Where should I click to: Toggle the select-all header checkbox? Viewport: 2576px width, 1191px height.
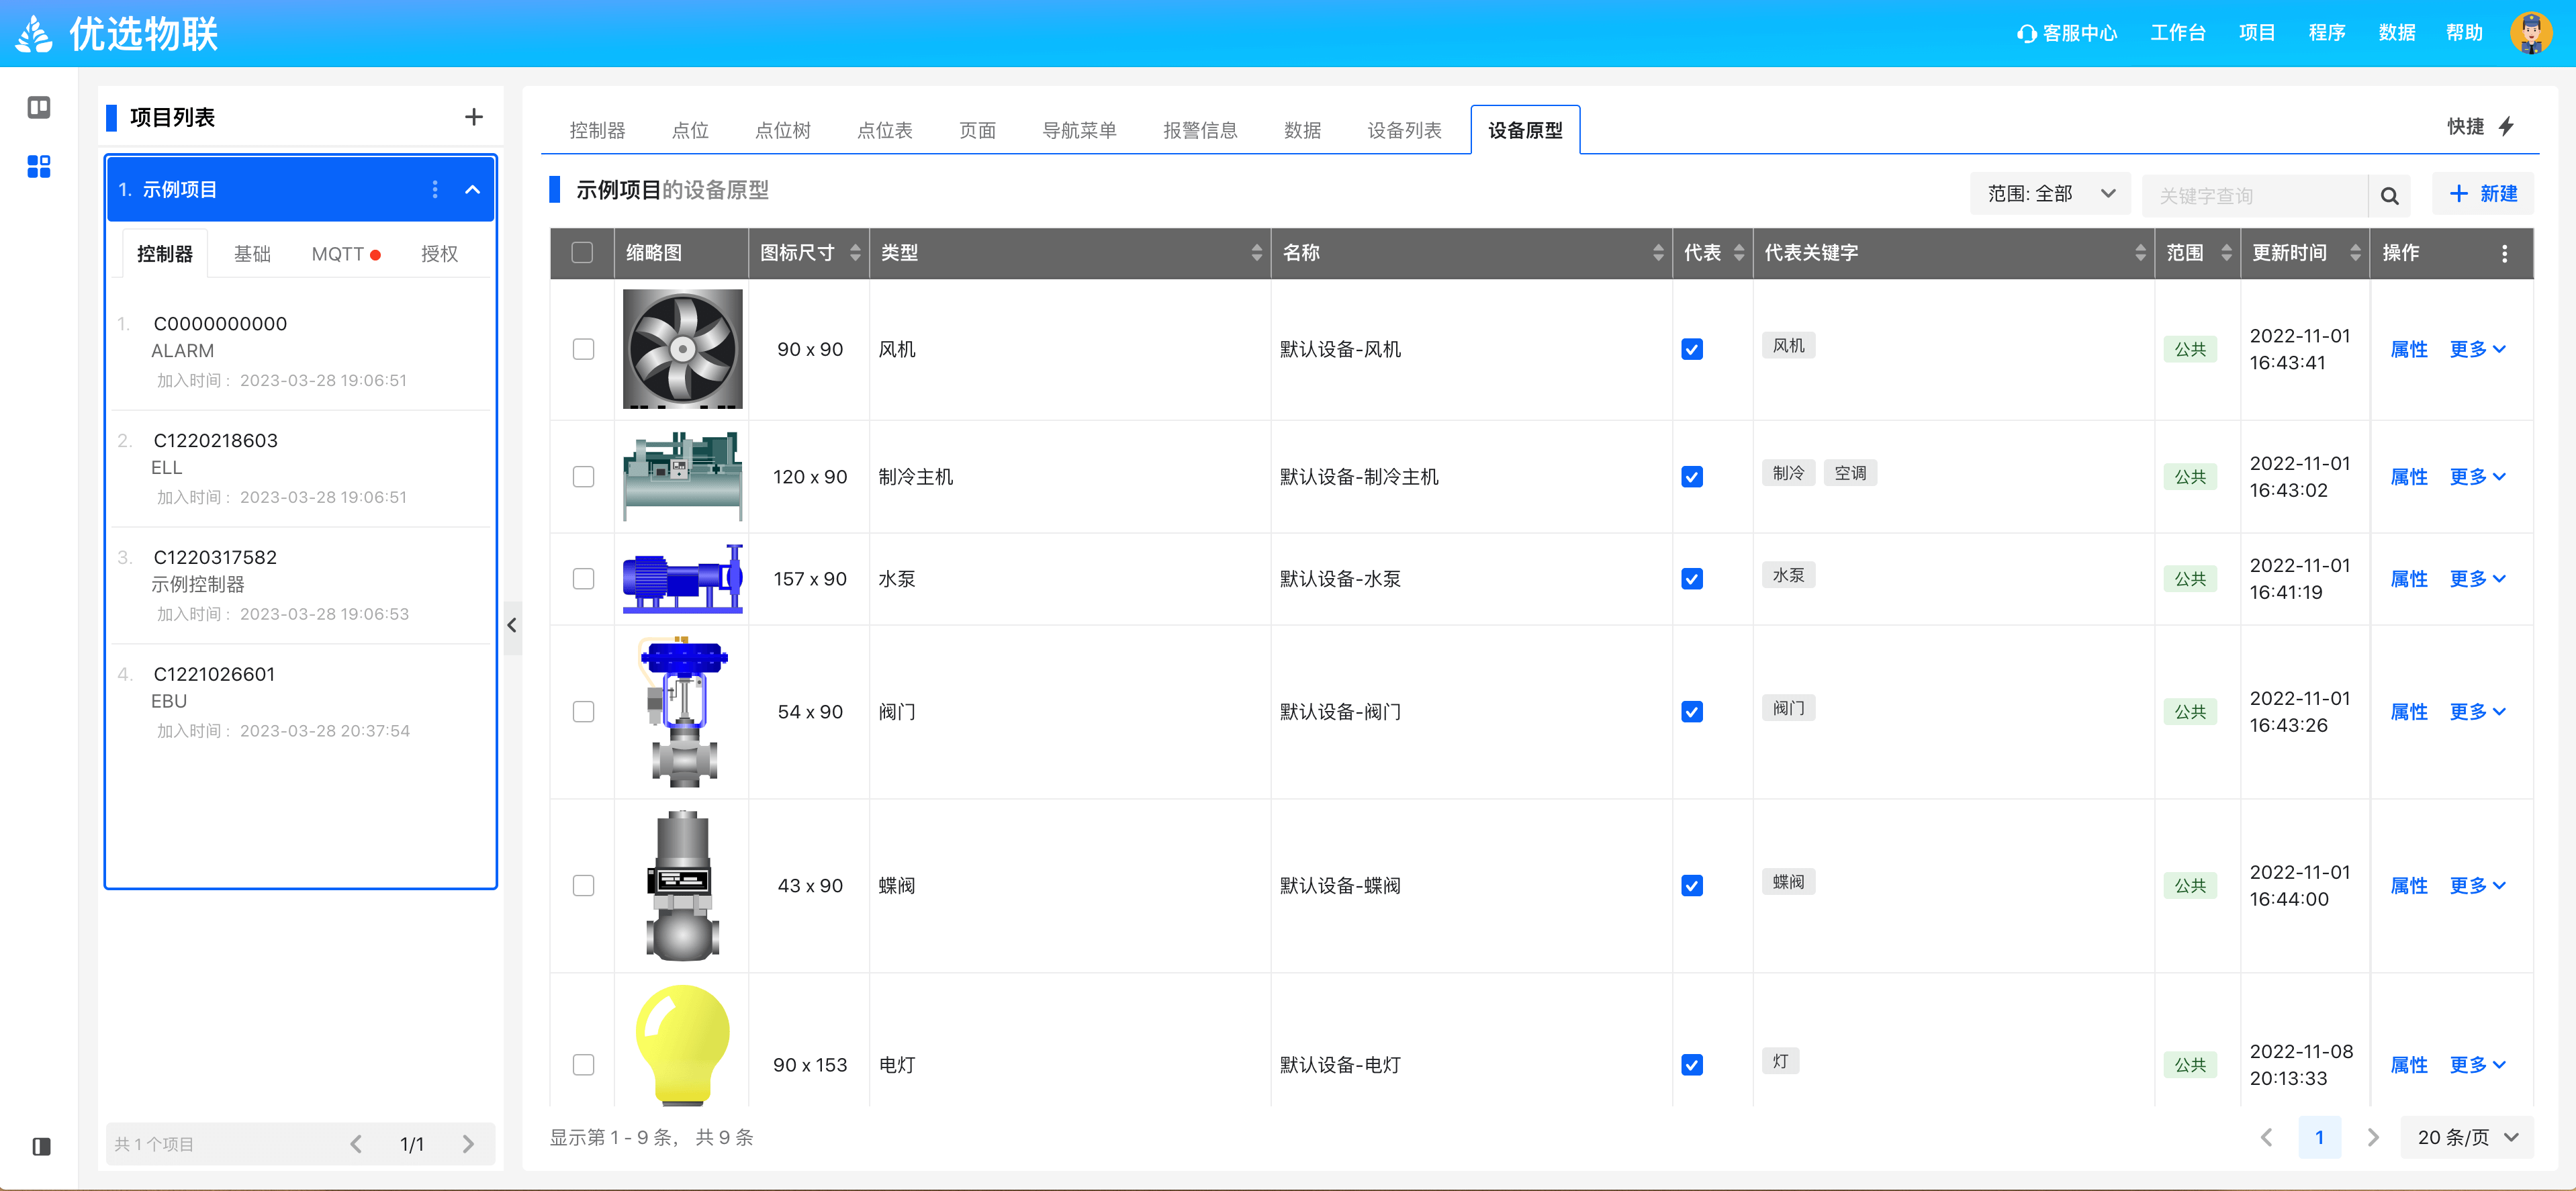pos(582,253)
